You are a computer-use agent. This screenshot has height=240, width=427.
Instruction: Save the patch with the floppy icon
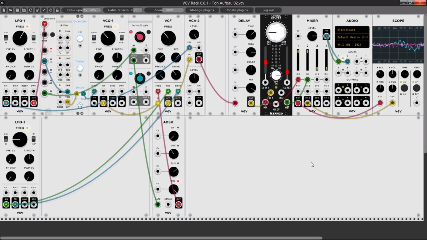(x=17, y=10)
